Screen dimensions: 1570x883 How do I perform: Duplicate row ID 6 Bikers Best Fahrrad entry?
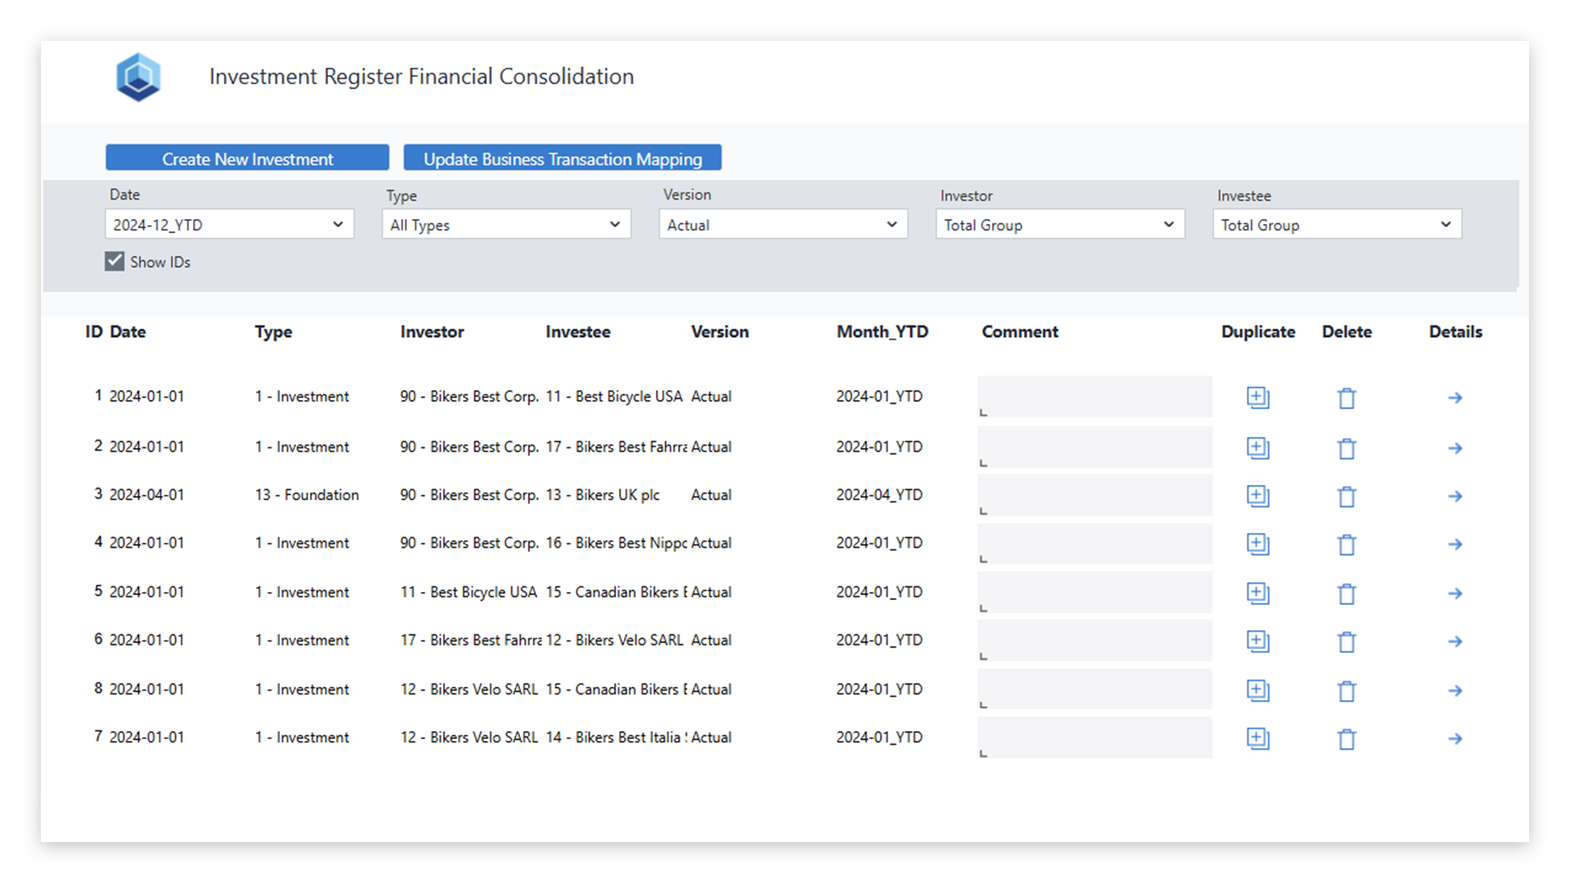point(1258,642)
